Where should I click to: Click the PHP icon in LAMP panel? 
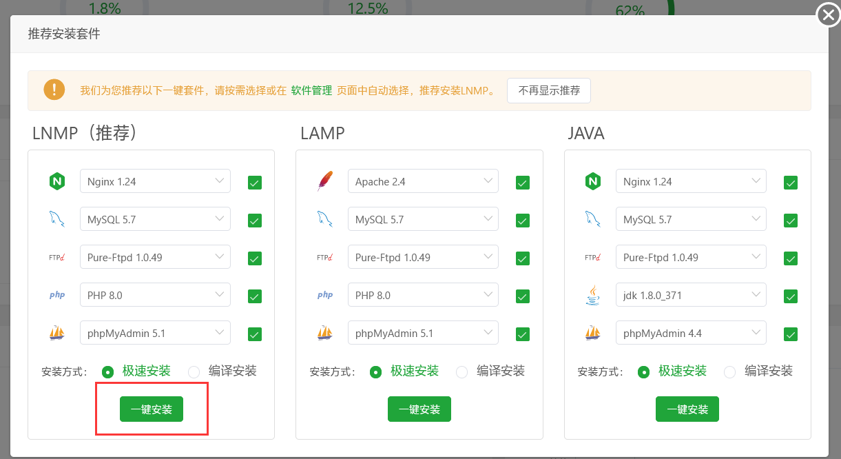[324, 295]
